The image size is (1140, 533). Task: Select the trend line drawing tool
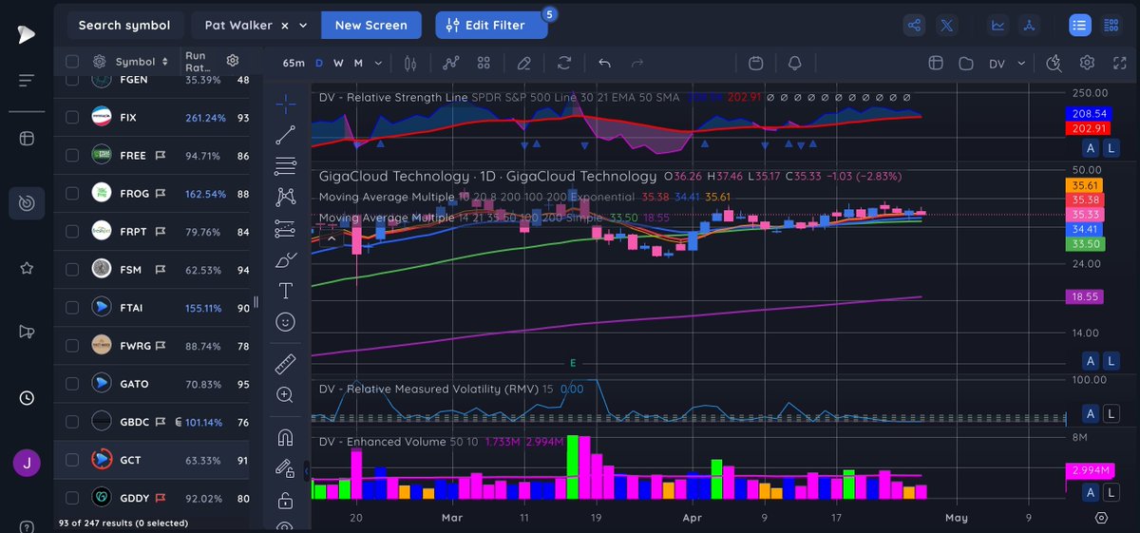point(285,134)
